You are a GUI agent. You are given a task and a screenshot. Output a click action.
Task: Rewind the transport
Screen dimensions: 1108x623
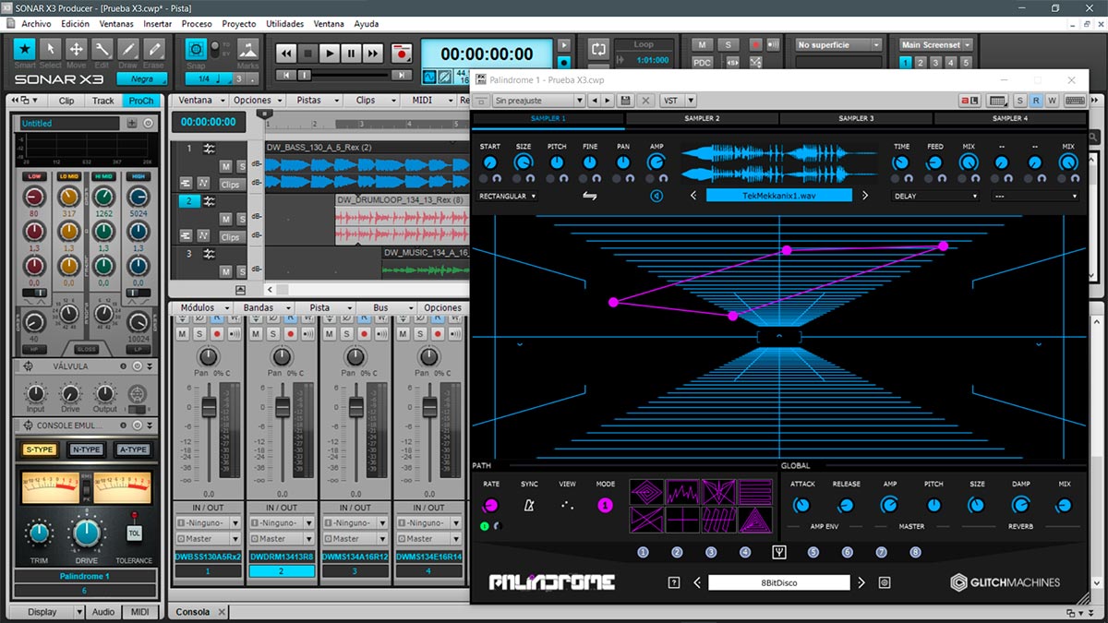tap(286, 54)
